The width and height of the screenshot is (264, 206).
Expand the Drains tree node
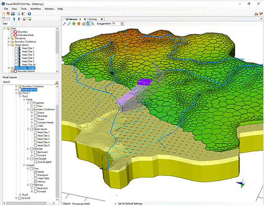(x=32, y=113)
